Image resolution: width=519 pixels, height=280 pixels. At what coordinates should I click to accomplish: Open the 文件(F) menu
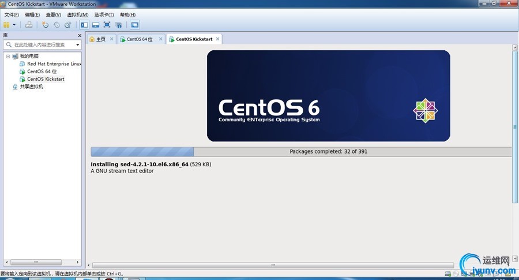(x=12, y=14)
